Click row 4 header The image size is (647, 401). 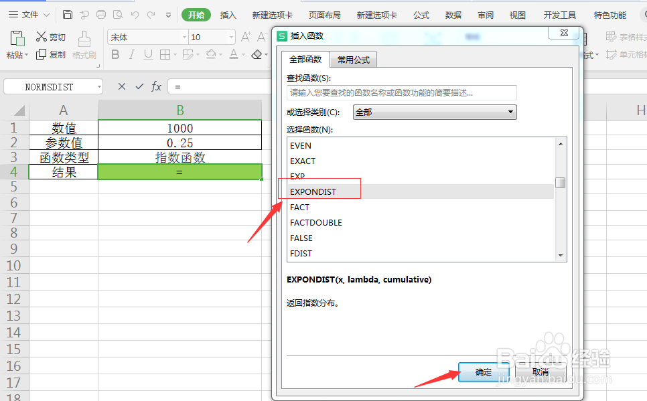14,171
